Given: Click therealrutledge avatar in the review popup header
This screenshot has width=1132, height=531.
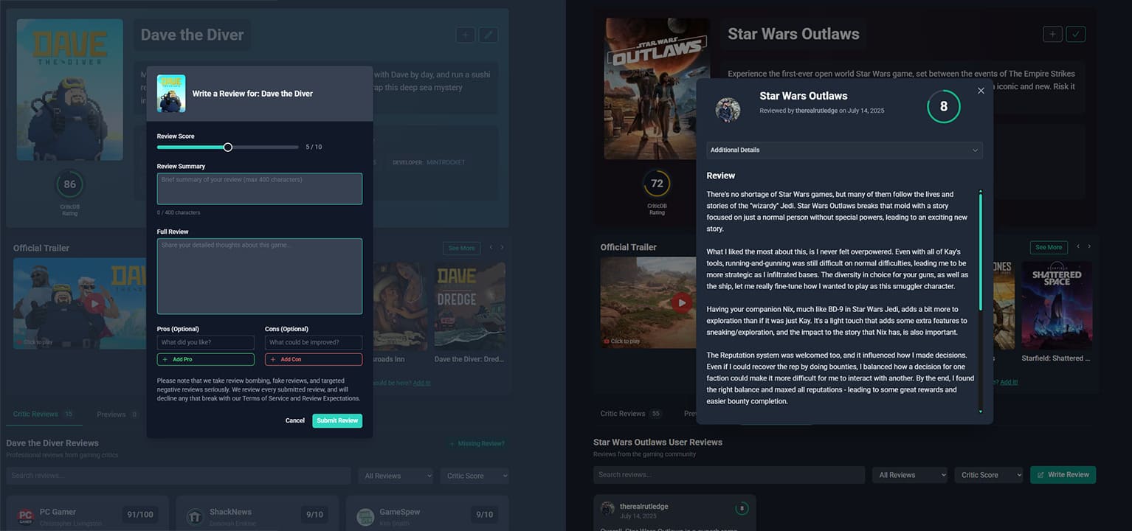Looking at the screenshot, I should tap(728, 110).
